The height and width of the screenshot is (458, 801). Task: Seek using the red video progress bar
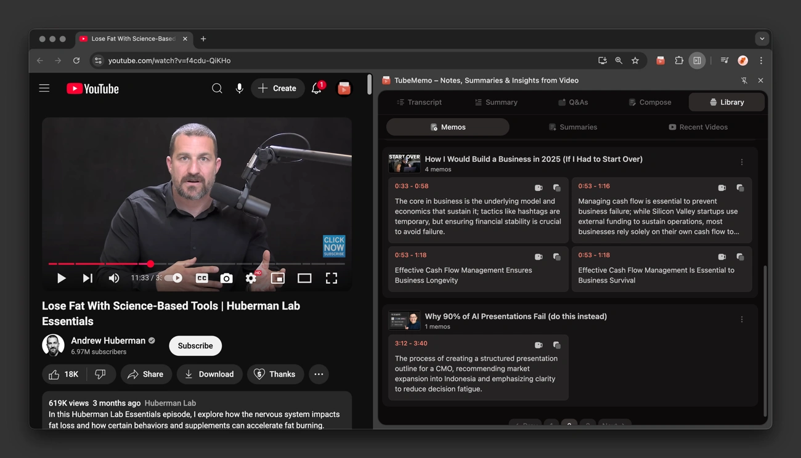coord(197,263)
